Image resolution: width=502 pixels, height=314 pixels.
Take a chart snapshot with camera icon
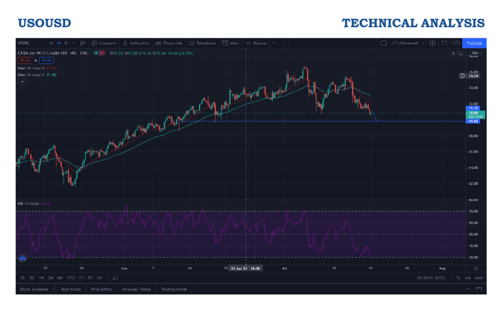pos(456,43)
